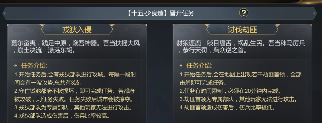Click diamond bullet beside left 任务介绍 heading

coord(15,66)
